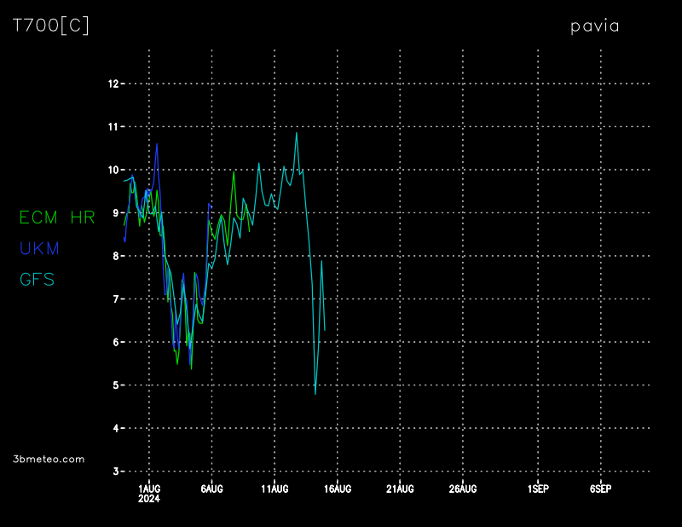Select the 6AUG date label
Image resolution: width=682 pixels, height=527 pixels.
pos(211,489)
